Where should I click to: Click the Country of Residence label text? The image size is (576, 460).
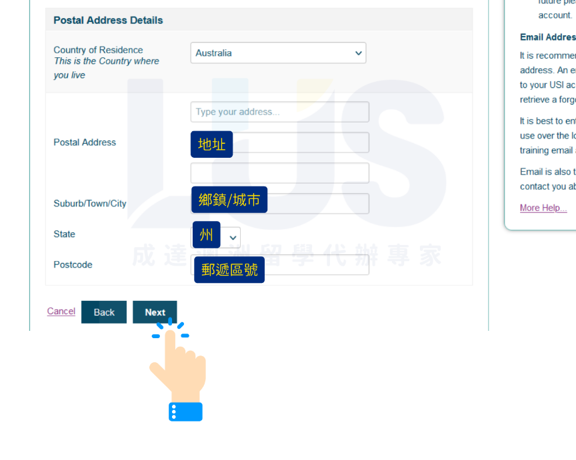click(x=98, y=50)
